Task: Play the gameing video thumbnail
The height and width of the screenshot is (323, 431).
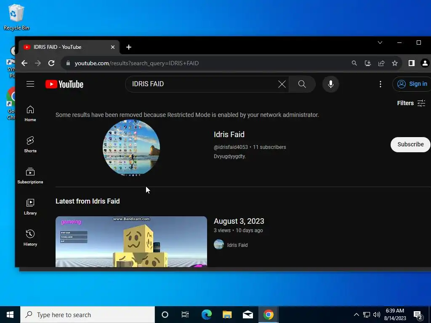Action: coord(131,241)
